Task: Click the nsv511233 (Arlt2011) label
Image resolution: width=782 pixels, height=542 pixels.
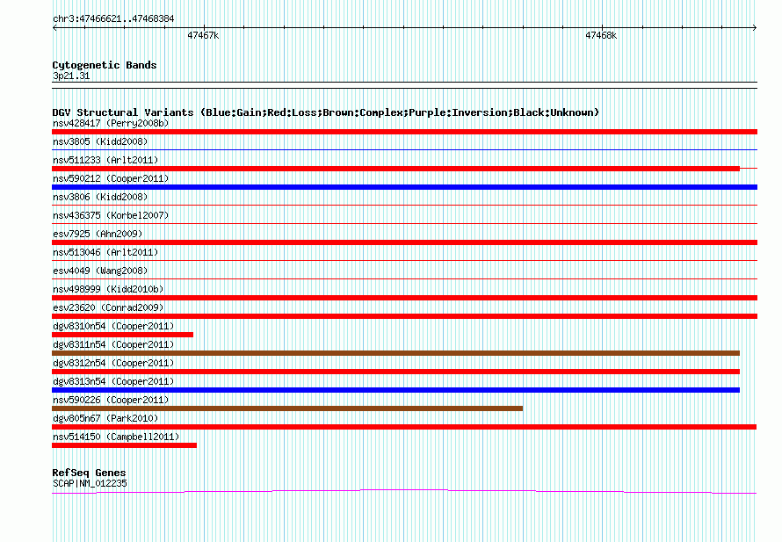Action: (105, 160)
